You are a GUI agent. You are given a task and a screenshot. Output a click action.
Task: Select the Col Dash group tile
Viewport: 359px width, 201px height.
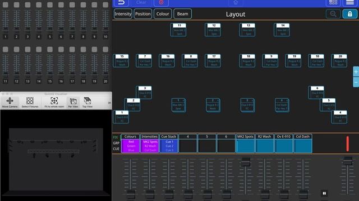tap(303, 143)
